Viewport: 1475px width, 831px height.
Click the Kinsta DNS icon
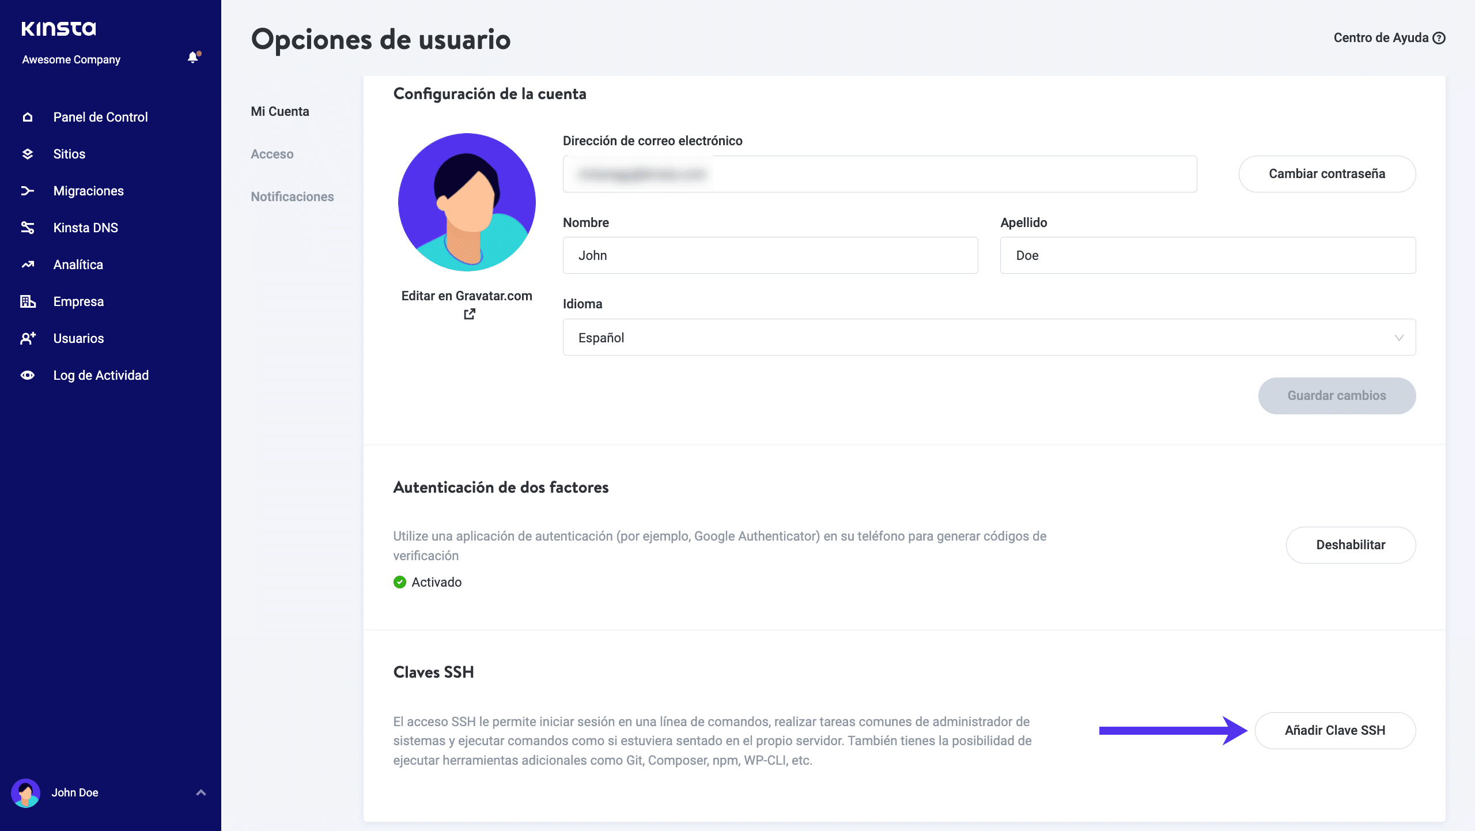pos(28,228)
